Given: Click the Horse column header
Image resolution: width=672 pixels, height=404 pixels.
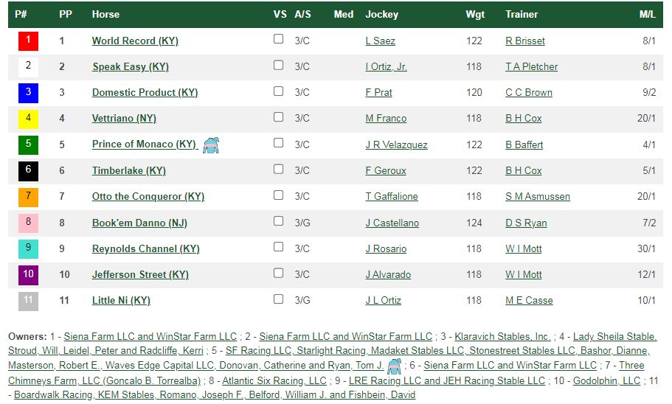Looking at the screenshot, I should [x=105, y=14].
